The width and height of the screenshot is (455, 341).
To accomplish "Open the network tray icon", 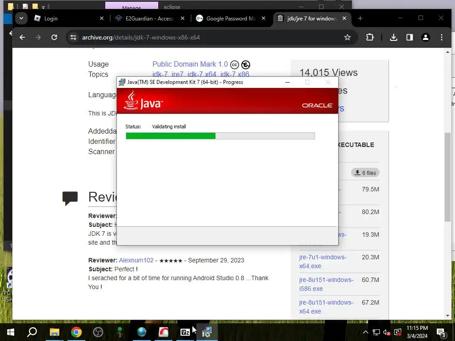I will tap(376, 332).
